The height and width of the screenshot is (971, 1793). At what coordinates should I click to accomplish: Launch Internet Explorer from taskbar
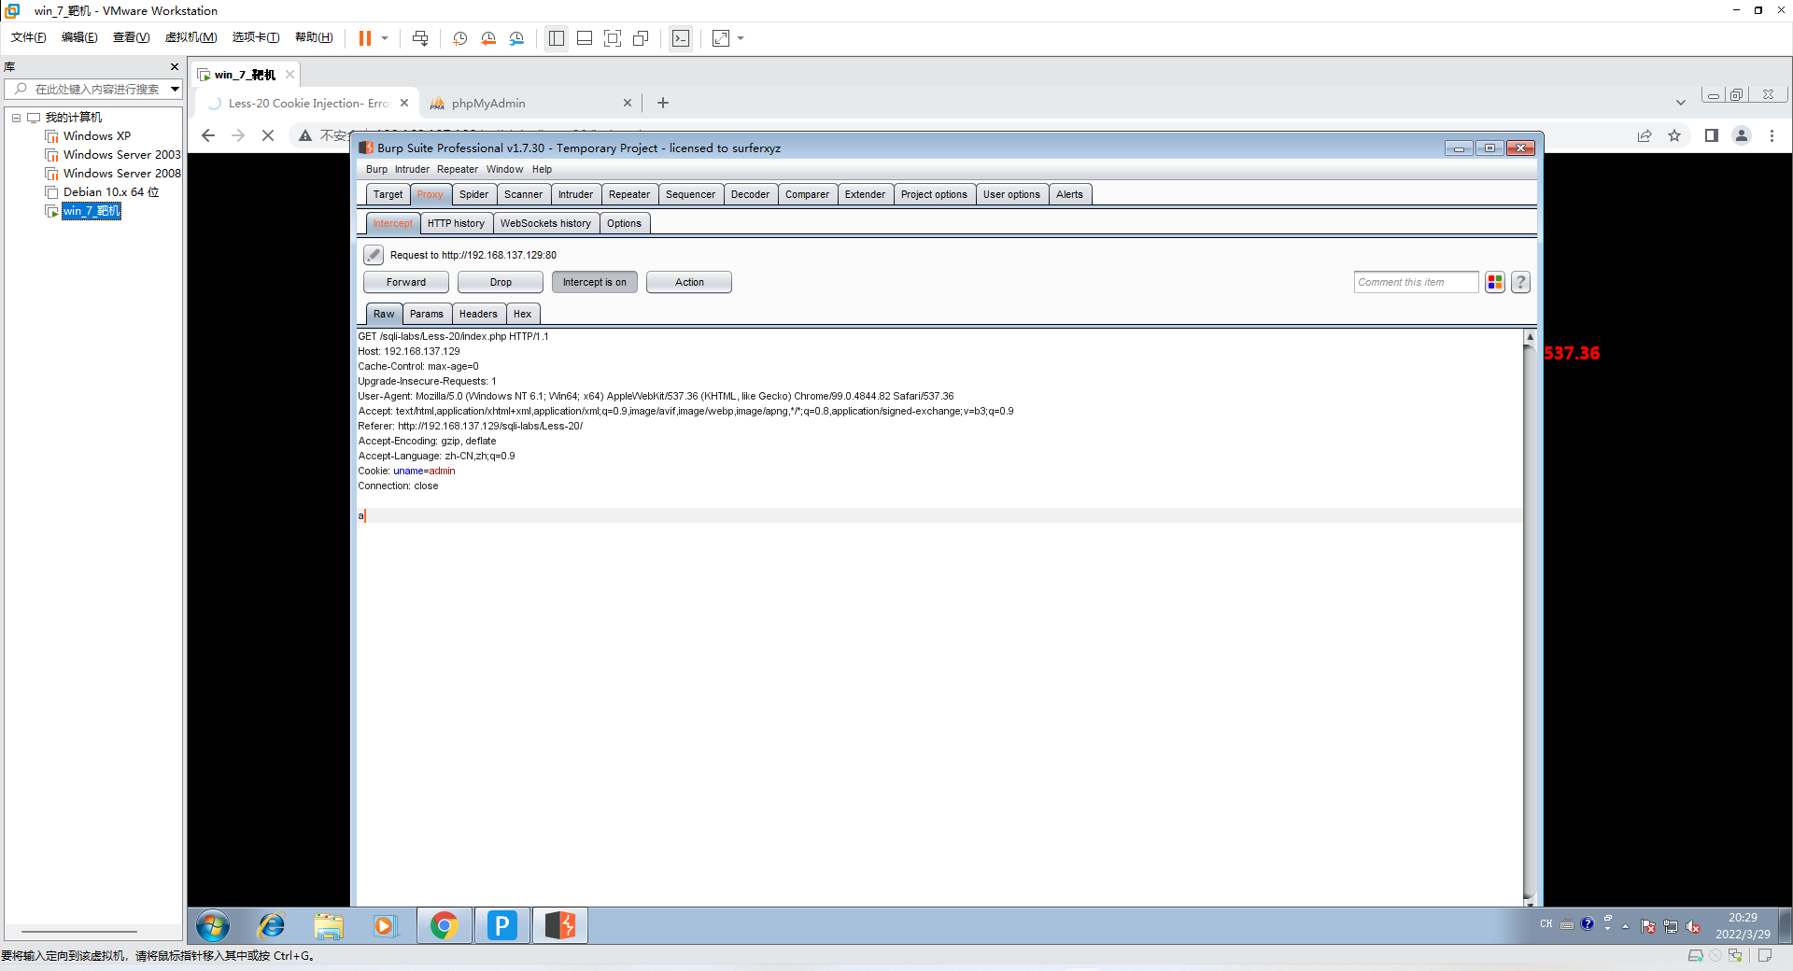click(272, 925)
